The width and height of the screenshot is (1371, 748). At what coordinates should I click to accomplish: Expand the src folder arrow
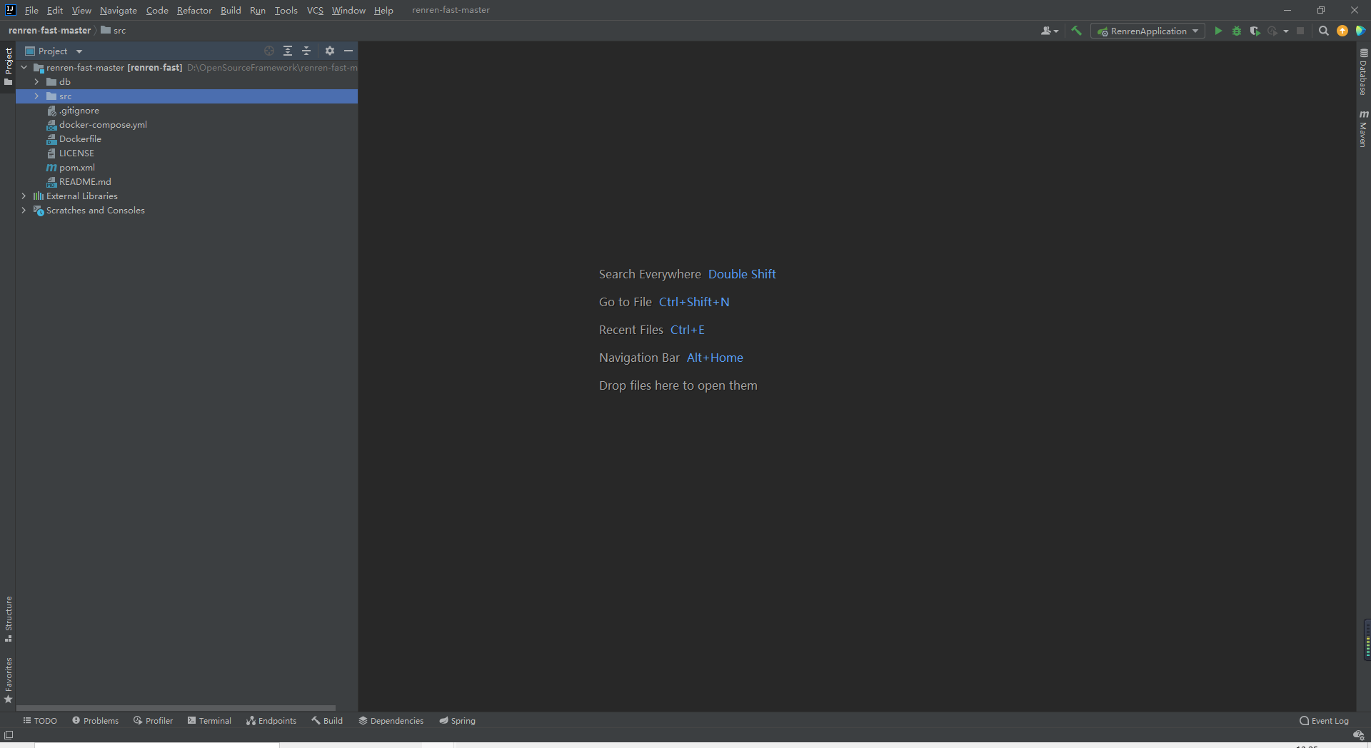[37, 96]
